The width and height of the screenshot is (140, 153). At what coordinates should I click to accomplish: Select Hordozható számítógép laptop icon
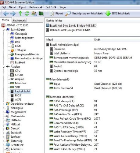tap(12, 58)
